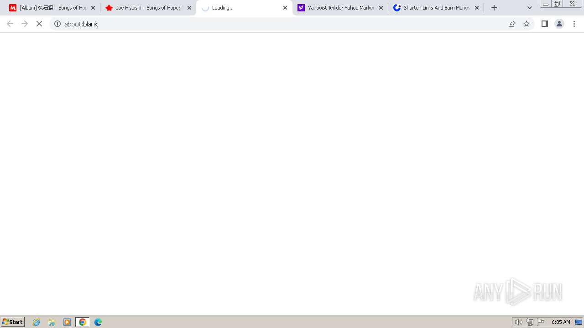Select the Loading... tab

(244, 8)
